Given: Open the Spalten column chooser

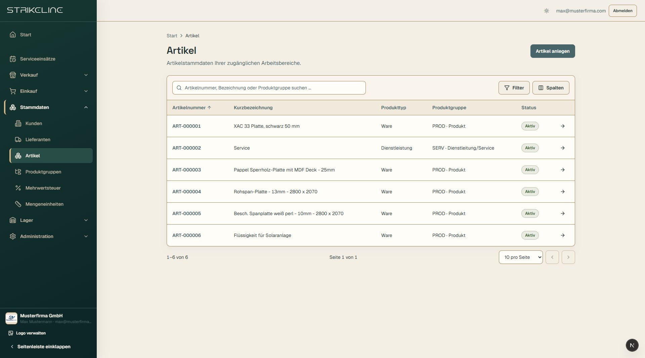Looking at the screenshot, I should pyautogui.click(x=551, y=88).
